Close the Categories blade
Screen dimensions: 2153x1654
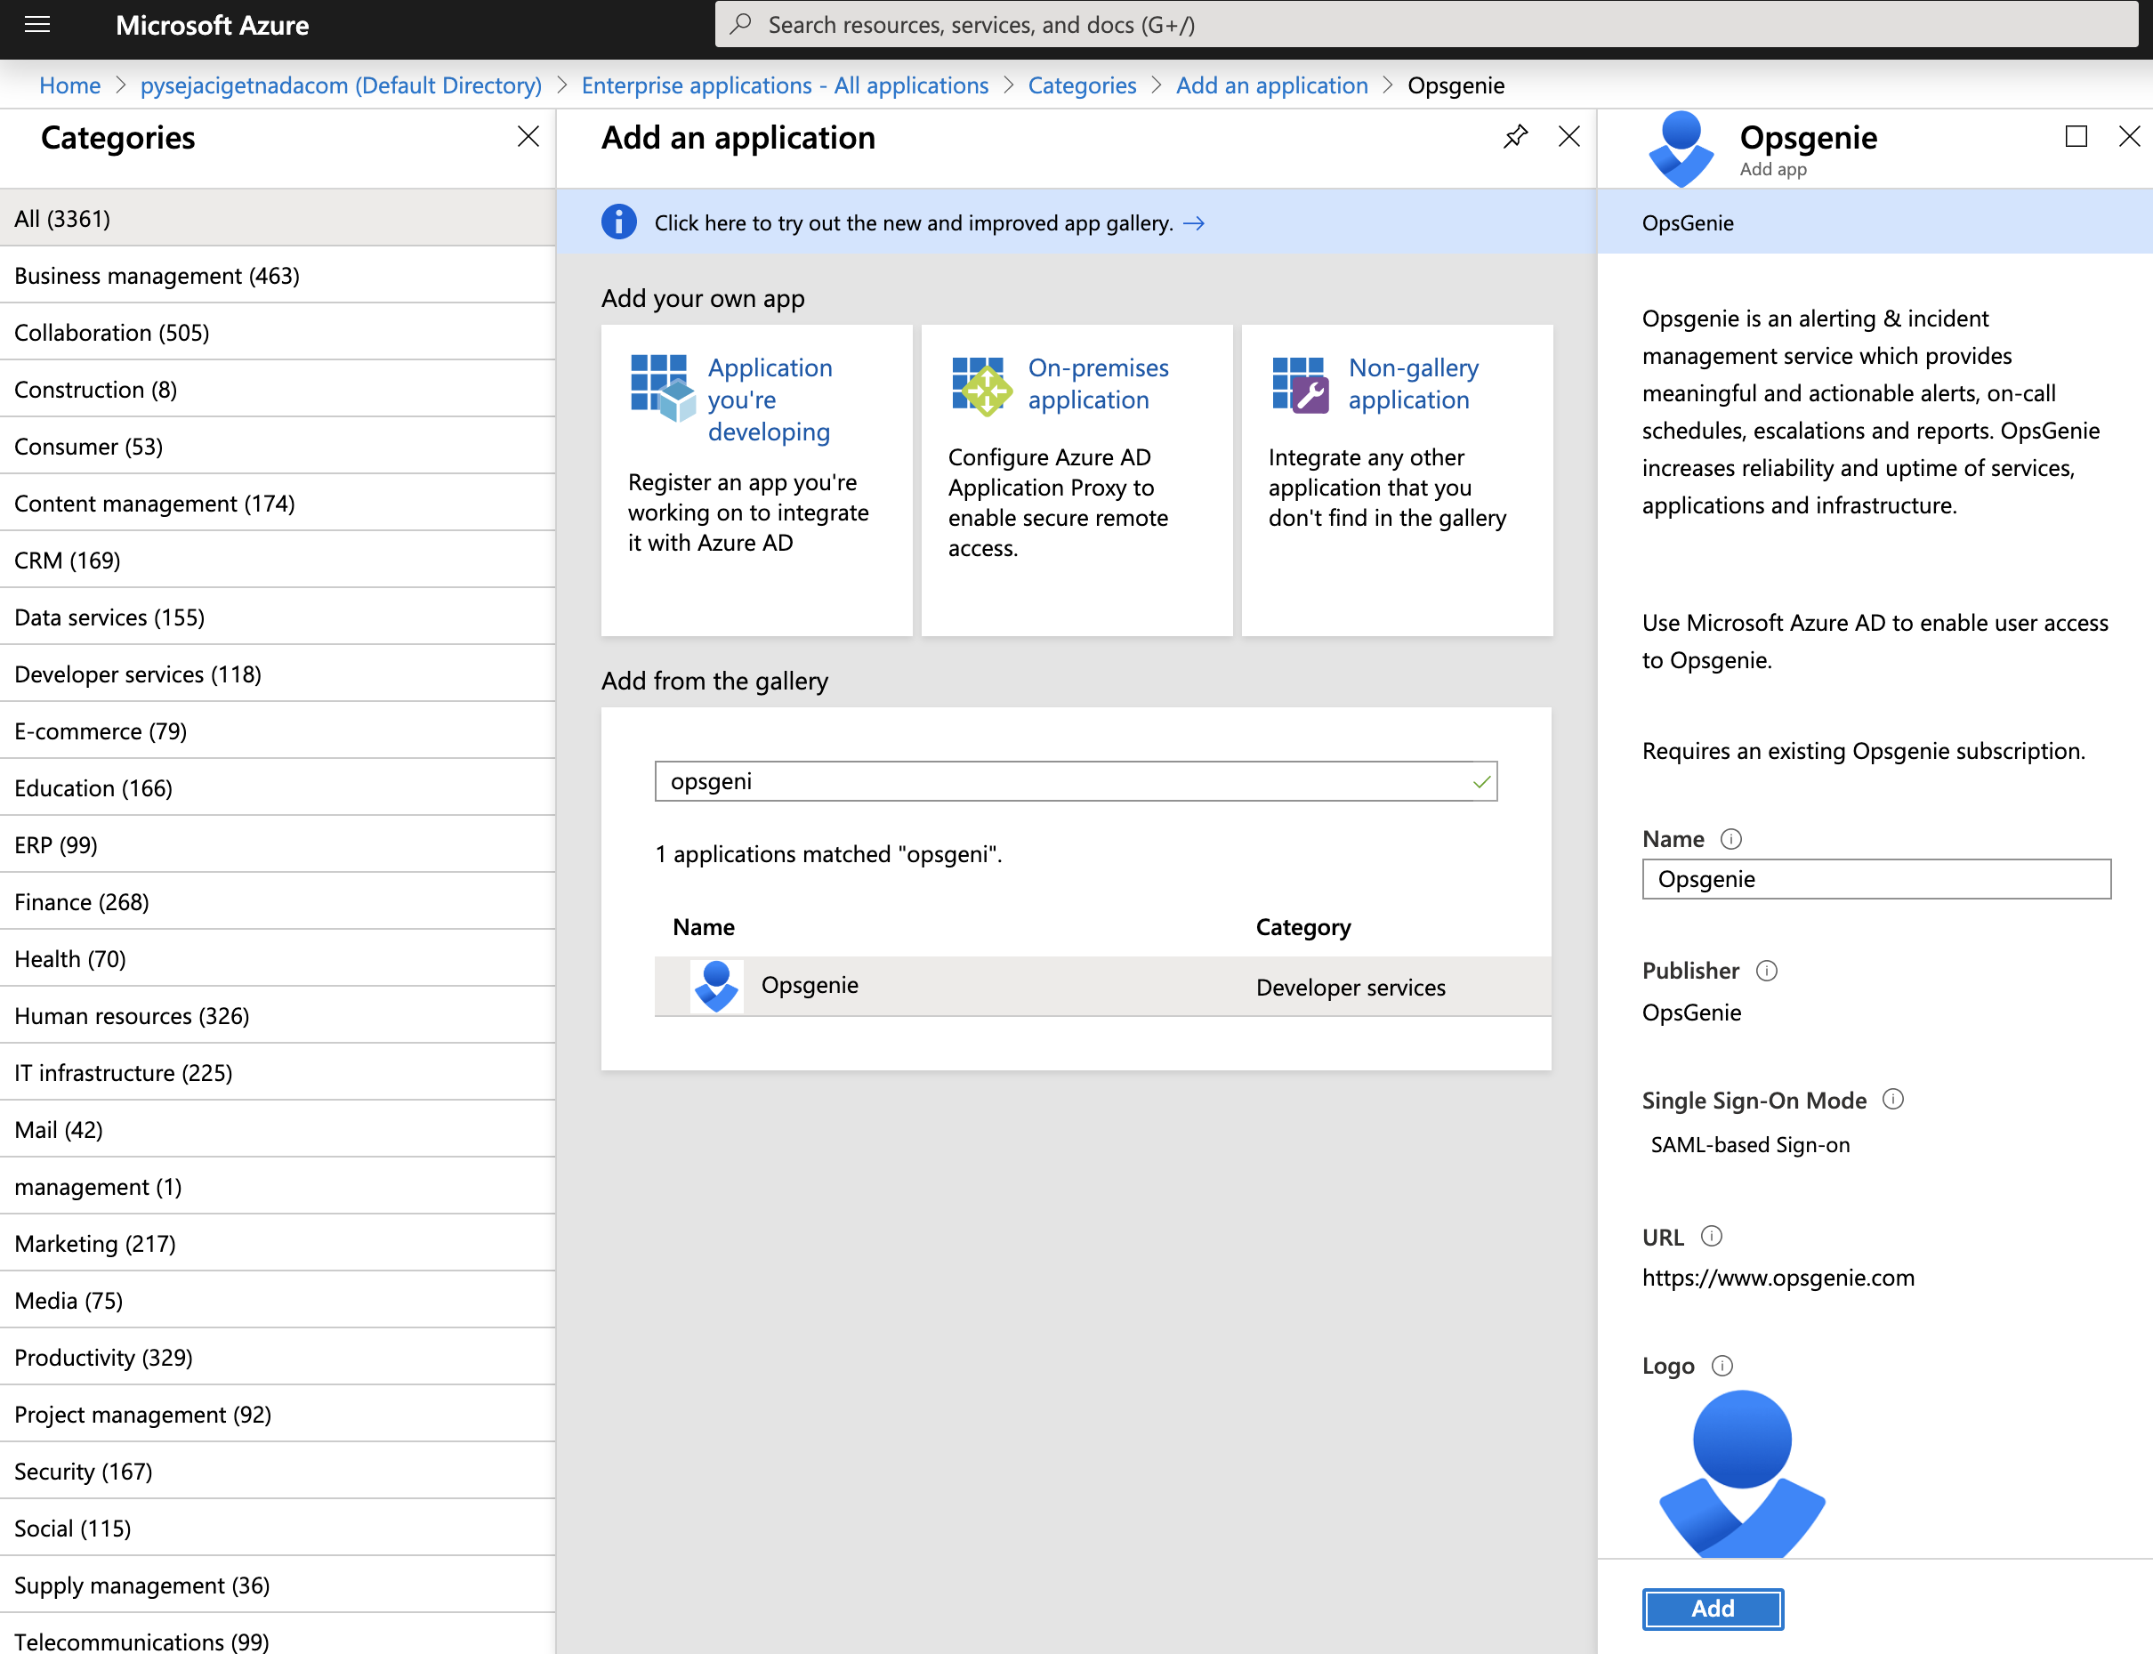pyautogui.click(x=528, y=137)
